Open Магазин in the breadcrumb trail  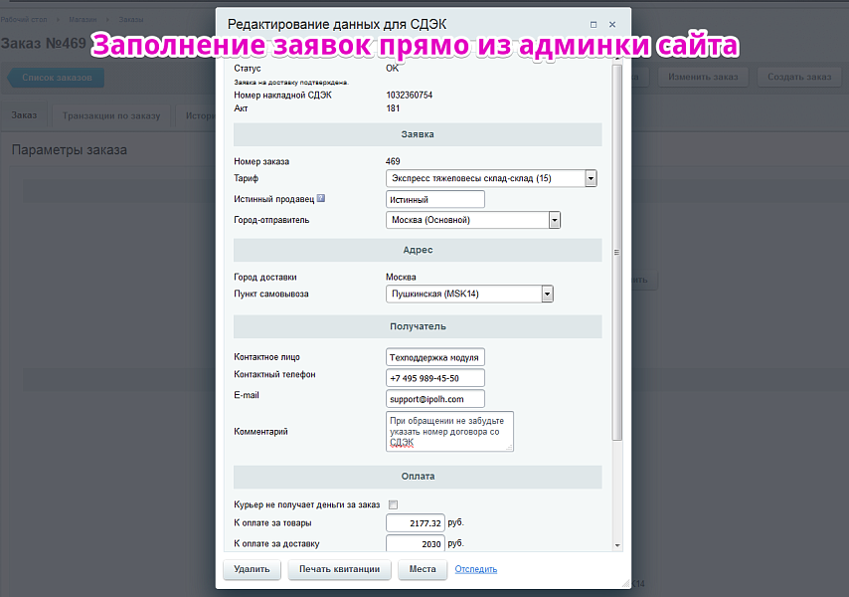click(84, 18)
